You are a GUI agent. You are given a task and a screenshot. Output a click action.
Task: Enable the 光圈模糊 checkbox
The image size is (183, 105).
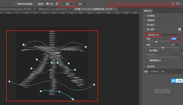tap(180, 20)
